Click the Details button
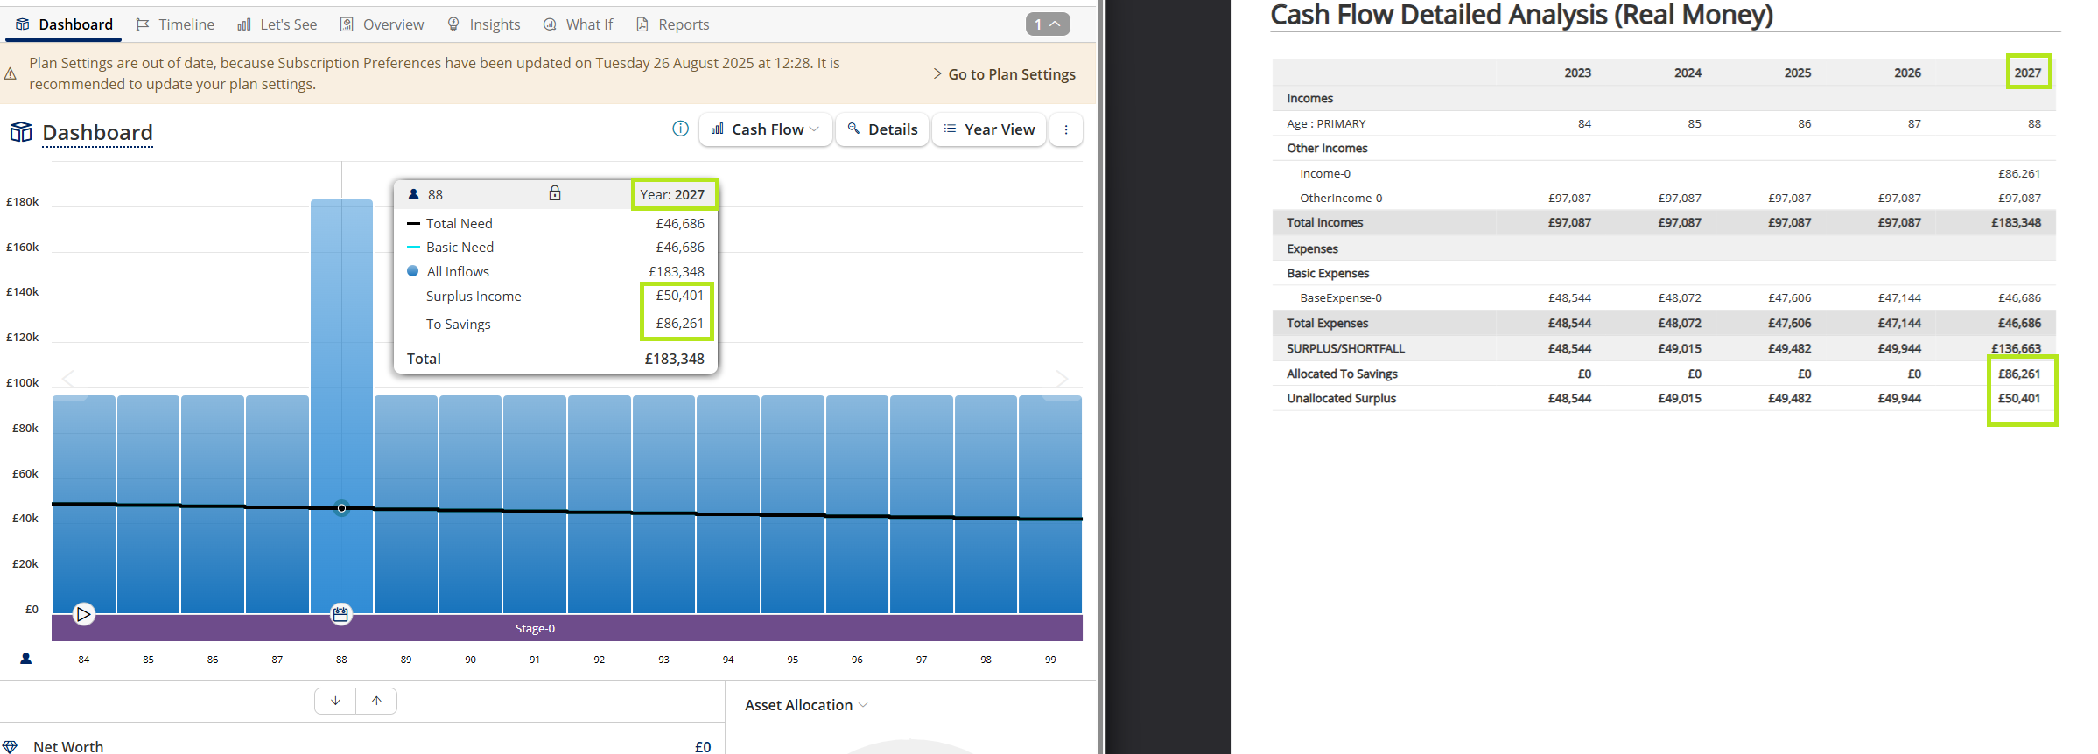The width and height of the screenshot is (2098, 754). (882, 129)
